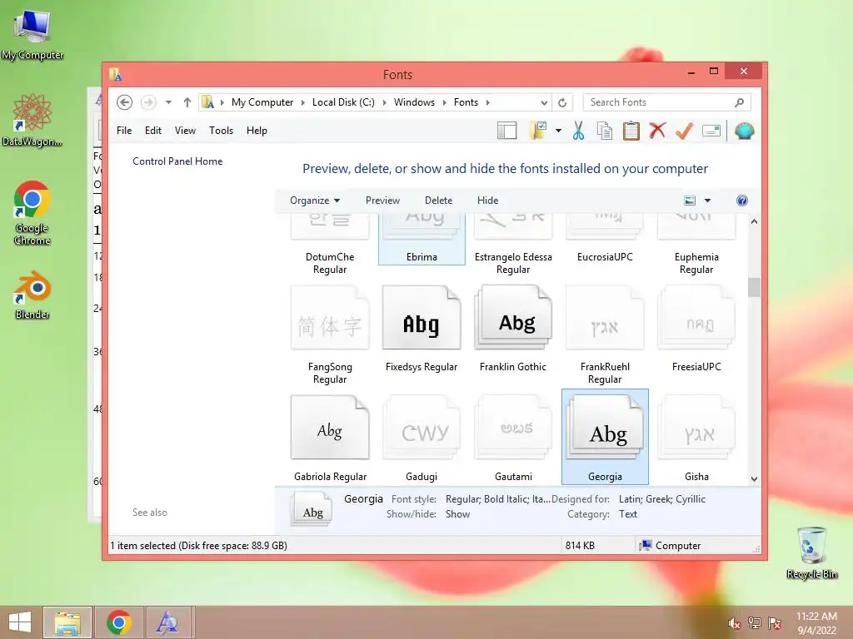Open recent locations dropdown arrow
The height and width of the screenshot is (639, 853).
click(168, 102)
